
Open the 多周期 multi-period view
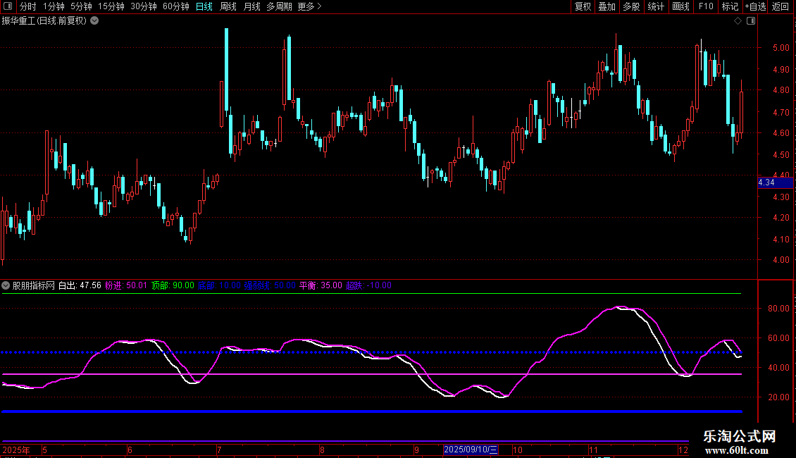tap(279, 6)
